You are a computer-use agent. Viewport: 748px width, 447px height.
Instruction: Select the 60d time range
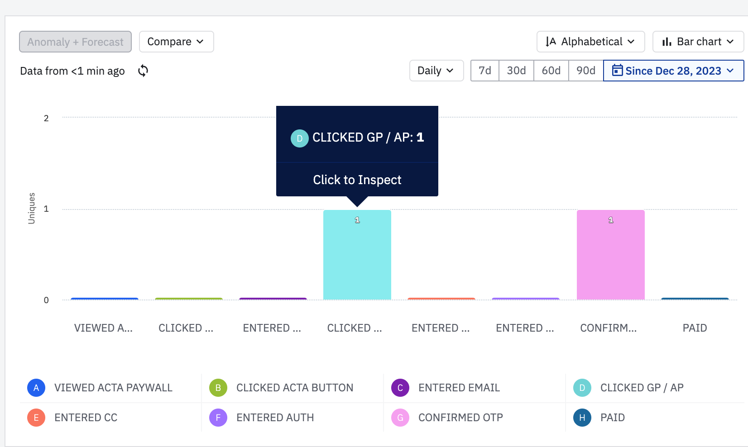pyautogui.click(x=551, y=71)
